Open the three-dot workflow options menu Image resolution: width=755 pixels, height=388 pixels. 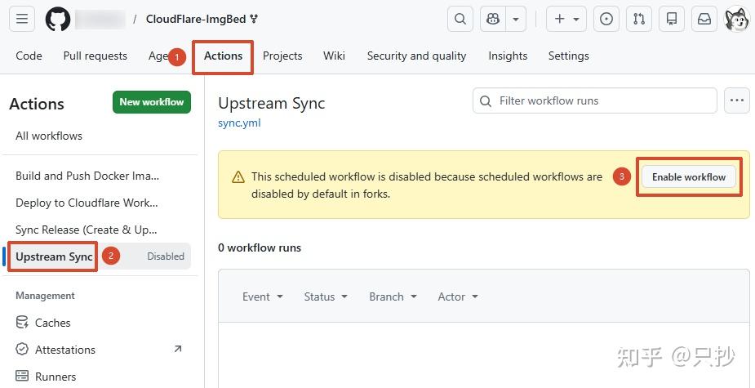coord(737,100)
